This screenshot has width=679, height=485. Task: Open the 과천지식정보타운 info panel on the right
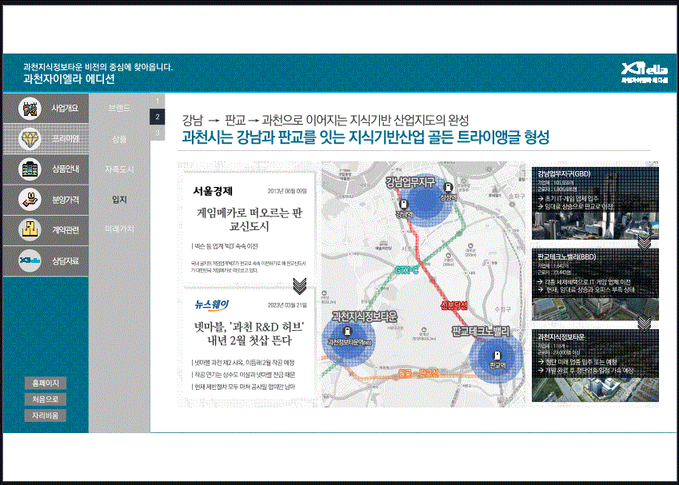595,366
